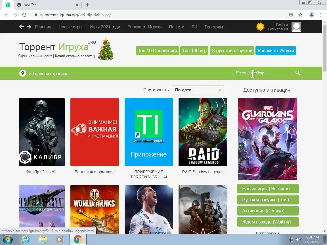Click the Войти login link
Screen dimensions: 327x245
[282, 25]
